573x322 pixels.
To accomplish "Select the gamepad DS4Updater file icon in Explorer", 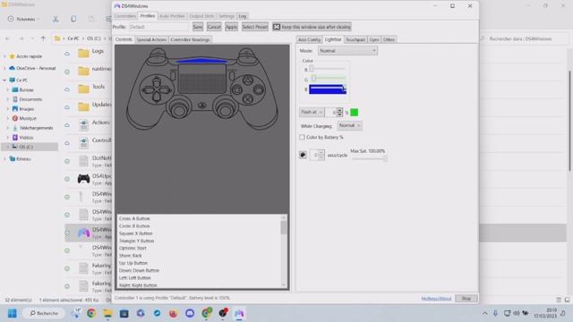I will 83,179.
